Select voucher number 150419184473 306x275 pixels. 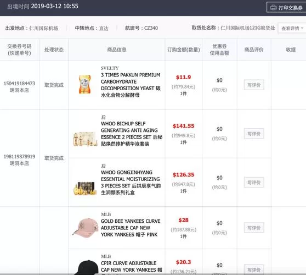(x=19, y=84)
